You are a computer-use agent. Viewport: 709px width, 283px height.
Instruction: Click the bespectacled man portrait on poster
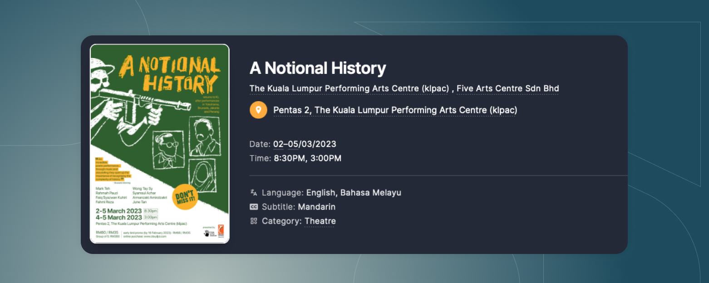point(167,149)
